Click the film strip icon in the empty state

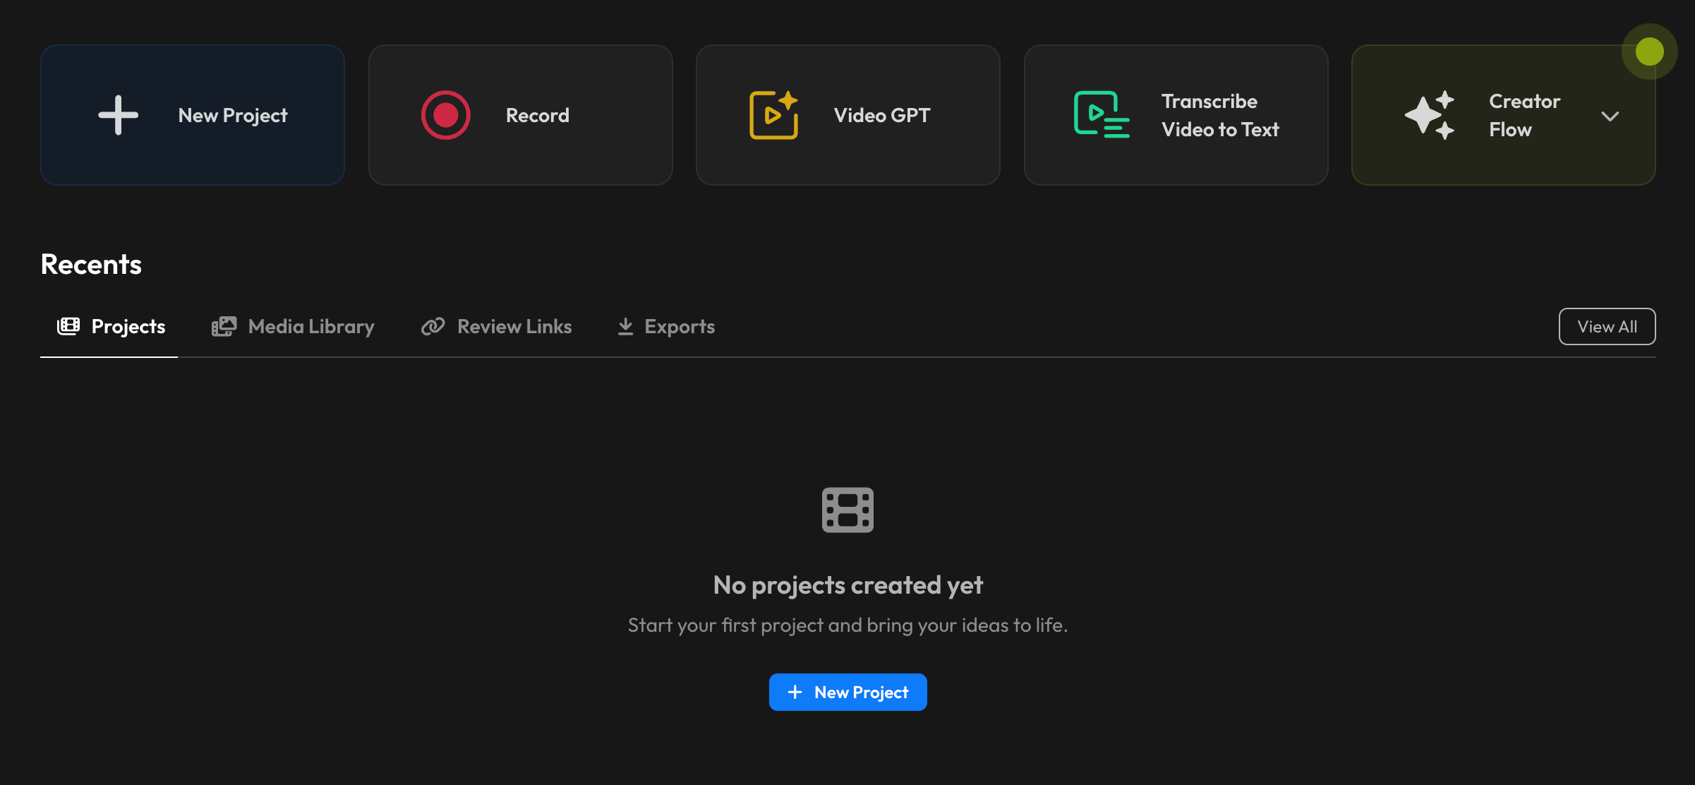coord(847,510)
